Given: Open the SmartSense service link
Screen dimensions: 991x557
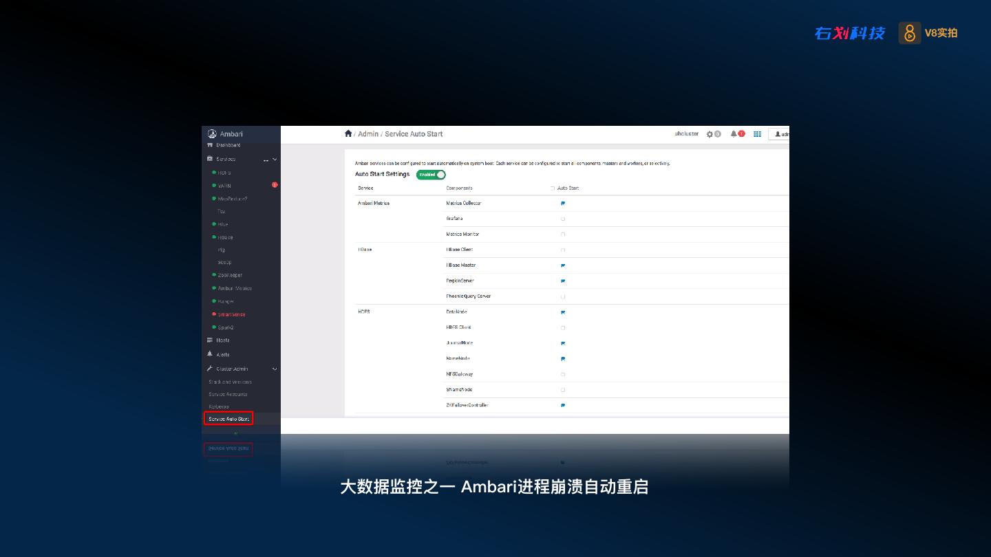Looking at the screenshot, I should 231,314.
